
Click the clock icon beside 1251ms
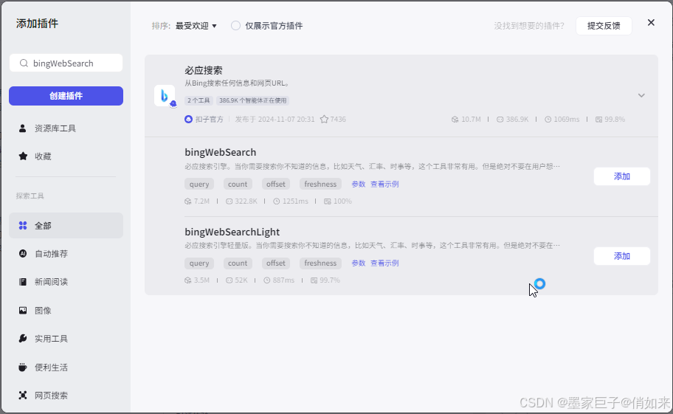[x=277, y=201]
